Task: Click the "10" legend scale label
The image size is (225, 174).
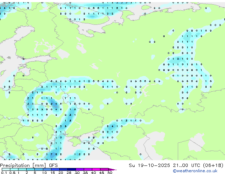Action: click(x=44, y=173)
